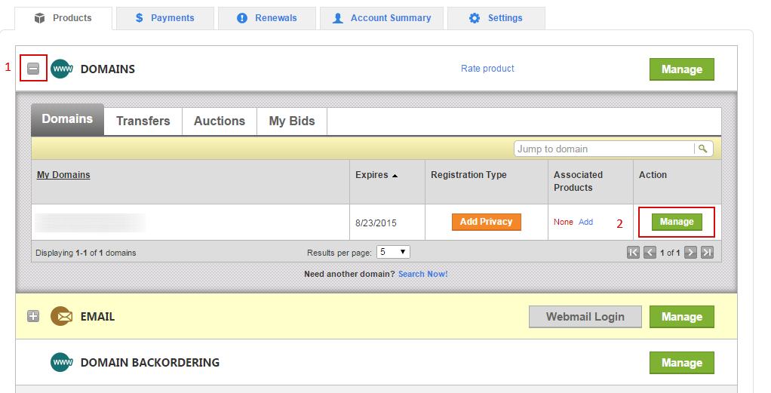Click Manage button in the domain row
Image resolution: width=771 pixels, height=393 pixels.
[677, 222]
